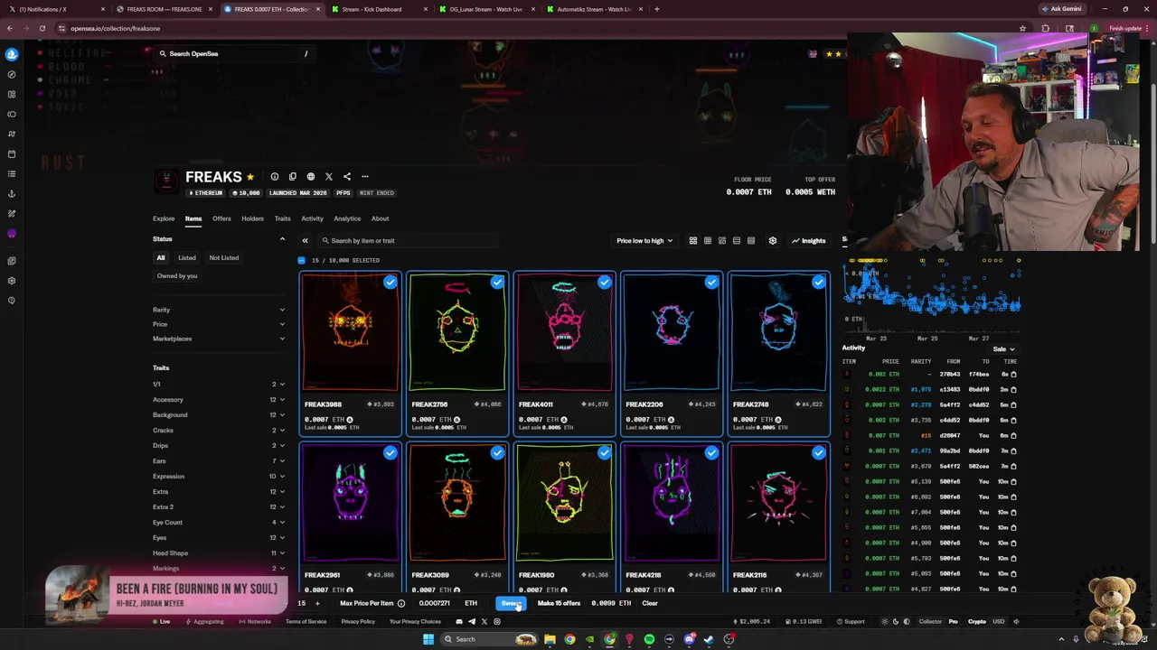Open the collection info icon beside FREAKS
Screen dimensions: 1157x650
click(275, 177)
